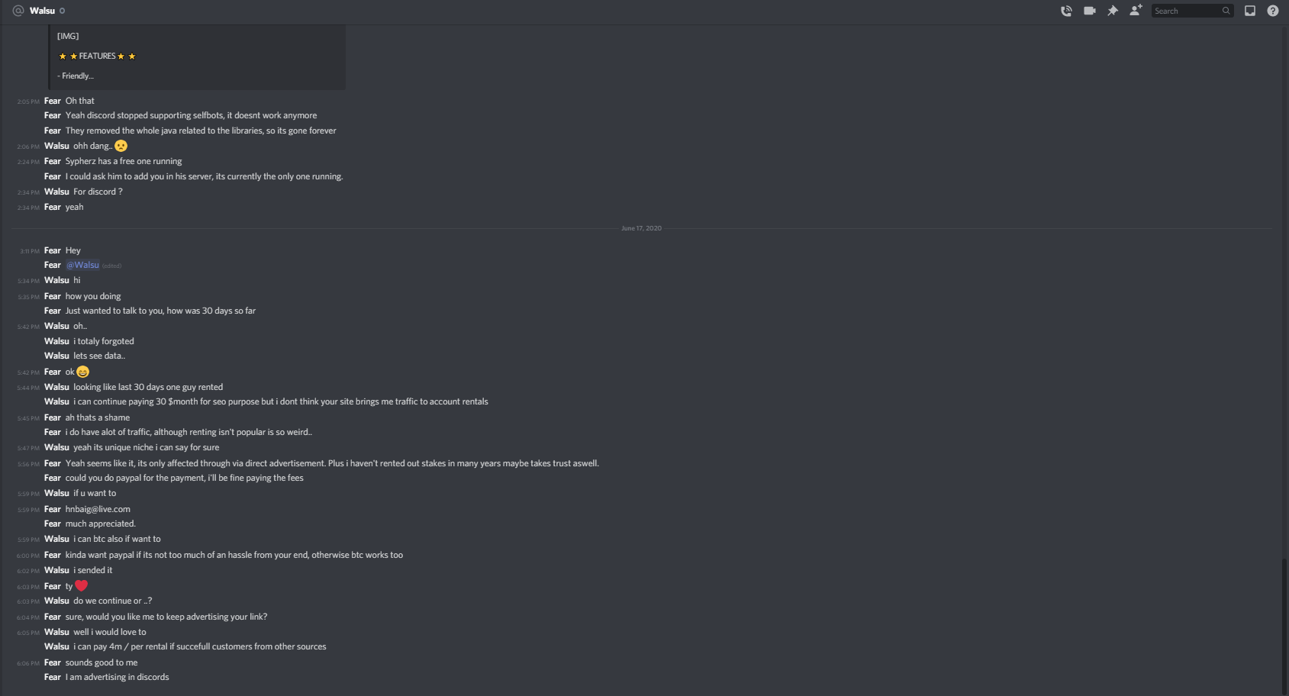This screenshot has height=696, width=1289.
Task: Open the inbox icon
Action: 1249,11
